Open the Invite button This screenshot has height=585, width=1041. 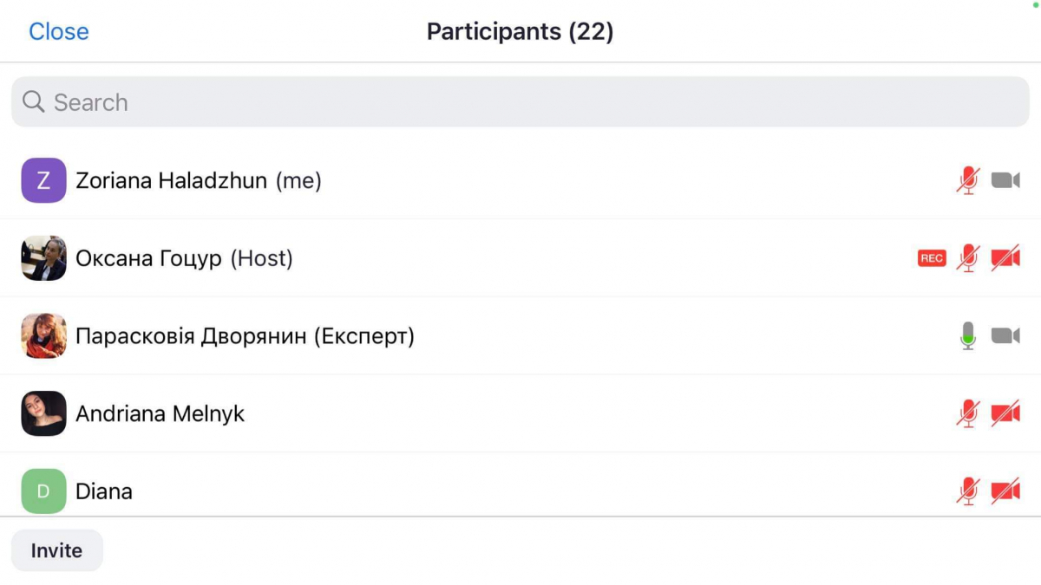[56, 550]
